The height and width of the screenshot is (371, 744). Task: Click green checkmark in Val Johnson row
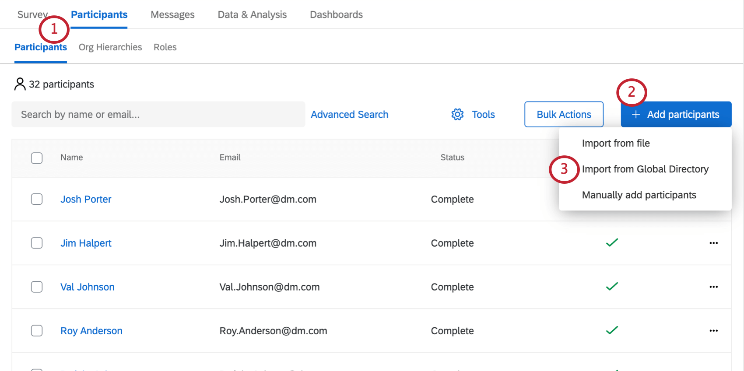coord(612,287)
